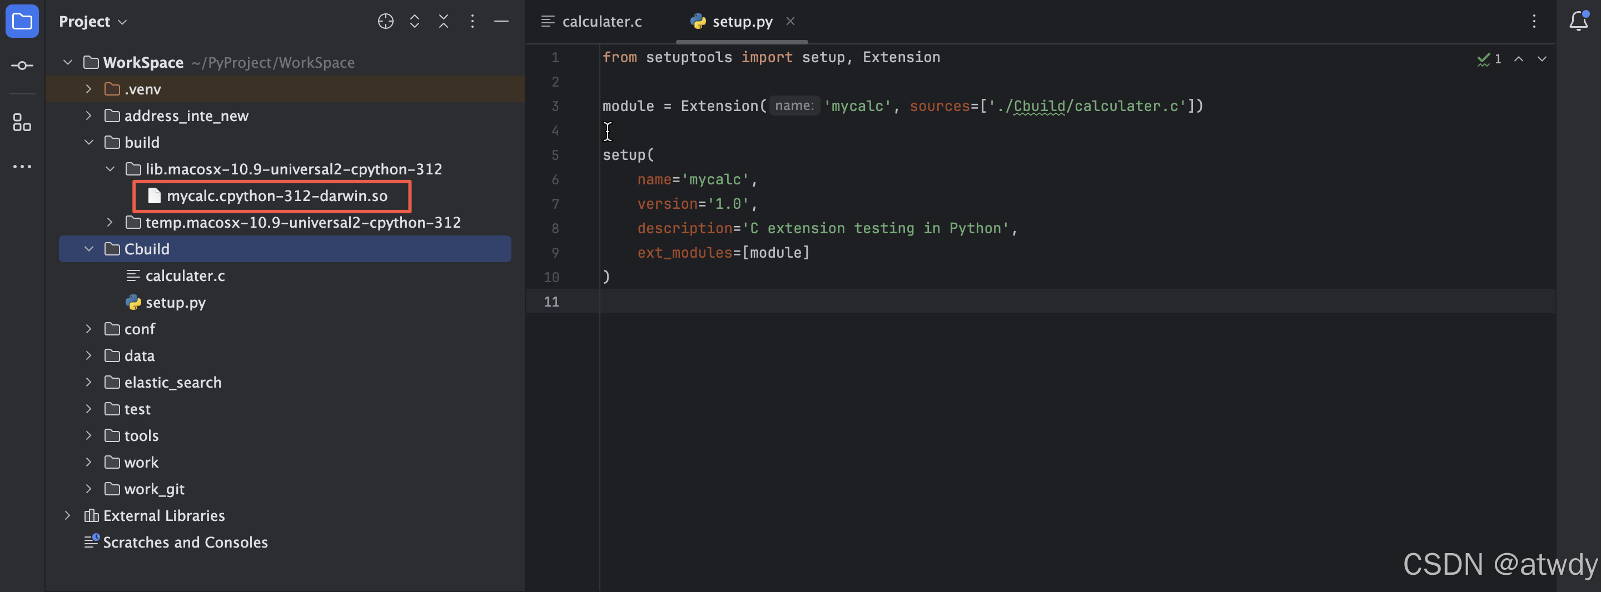Expand the test folder
Screen dimensions: 1601x592
(x=89, y=409)
